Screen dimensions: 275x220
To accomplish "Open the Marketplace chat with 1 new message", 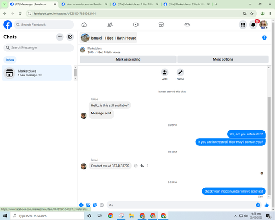I will click(37, 73).
